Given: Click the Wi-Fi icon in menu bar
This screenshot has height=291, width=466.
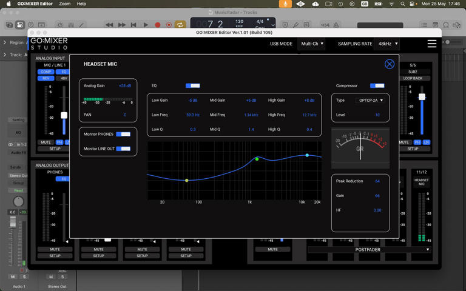Looking at the screenshot, I should click(392, 4).
